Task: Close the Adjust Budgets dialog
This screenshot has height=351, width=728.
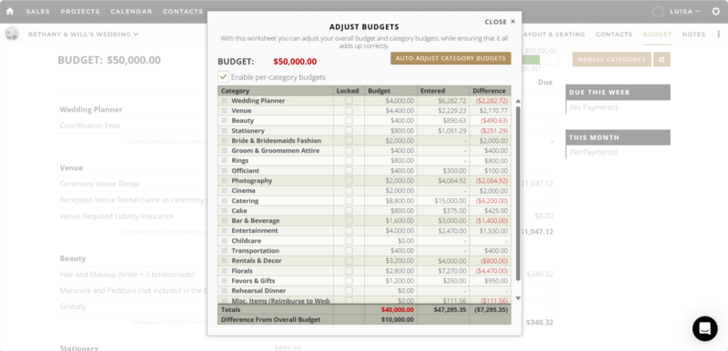Action: click(x=500, y=22)
